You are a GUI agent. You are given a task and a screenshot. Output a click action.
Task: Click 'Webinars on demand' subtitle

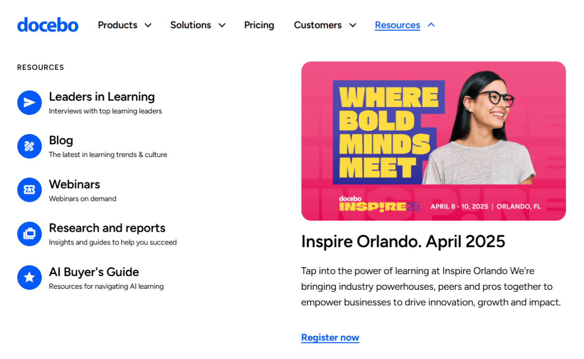click(x=83, y=199)
